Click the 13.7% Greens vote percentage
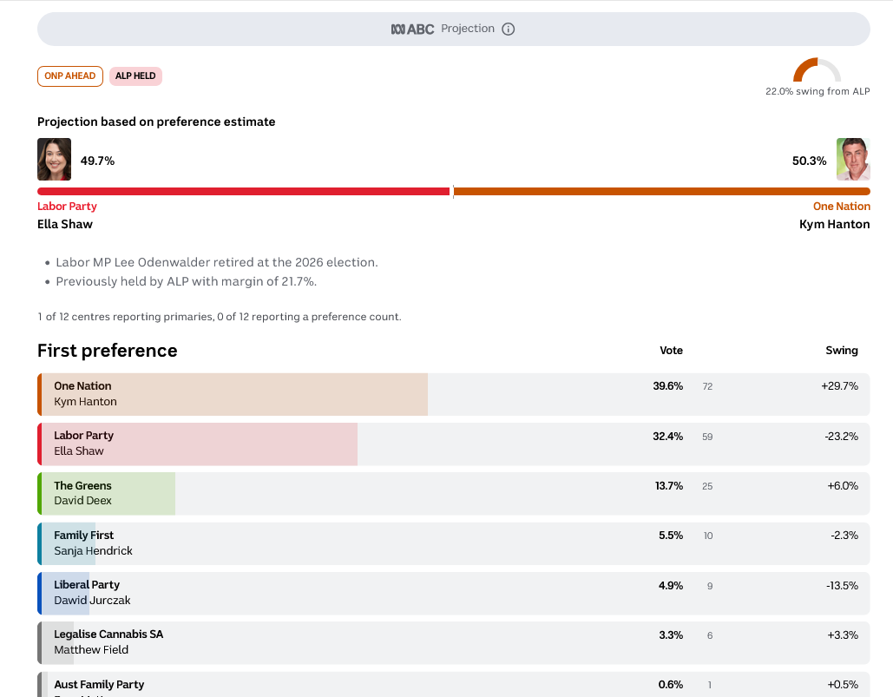Image resolution: width=893 pixels, height=697 pixels. (668, 486)
